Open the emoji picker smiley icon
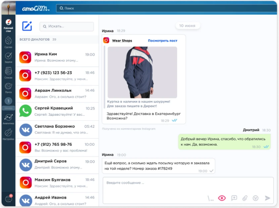Image resolution: width=279 pixels, height=208 pixels. [255, 198]
